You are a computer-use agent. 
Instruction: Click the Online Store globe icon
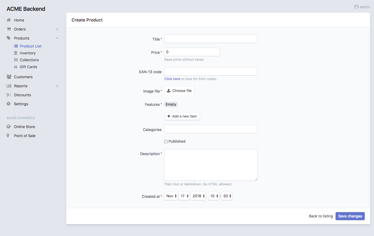coord(9,127)
